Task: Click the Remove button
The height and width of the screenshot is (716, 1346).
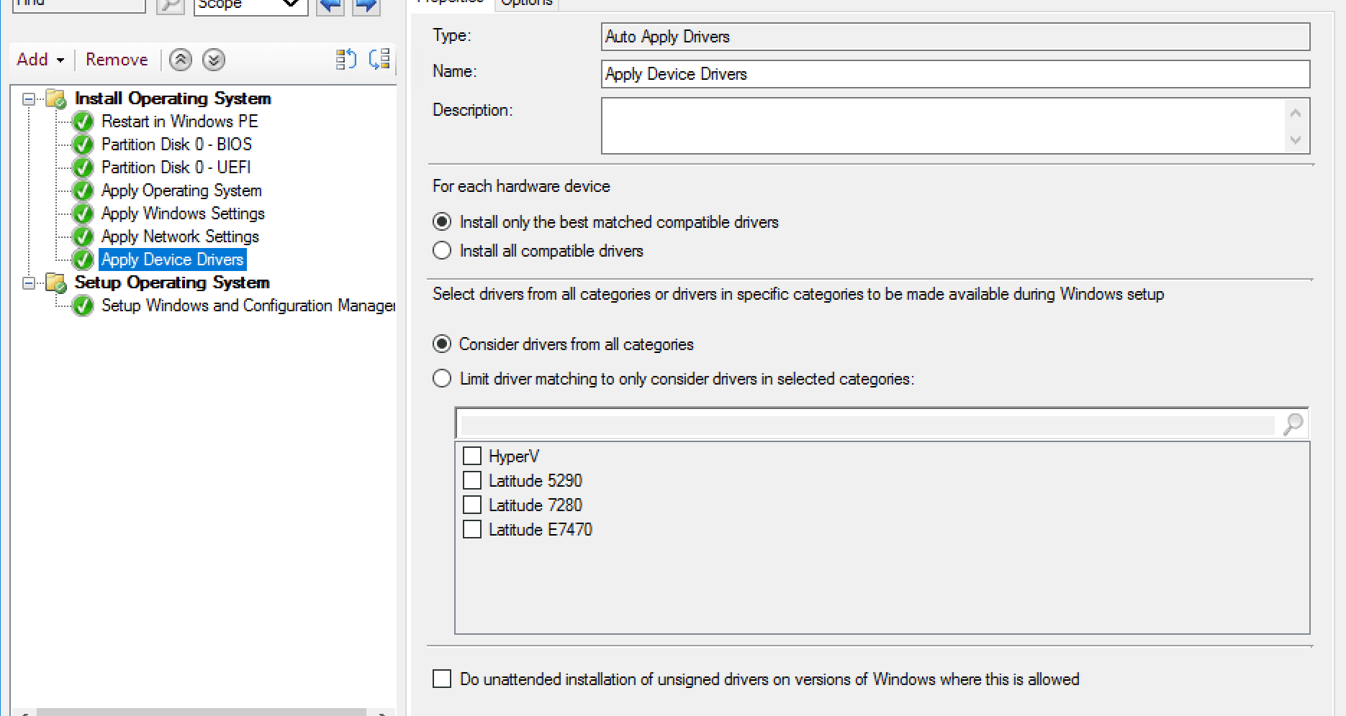Action: 117,60
